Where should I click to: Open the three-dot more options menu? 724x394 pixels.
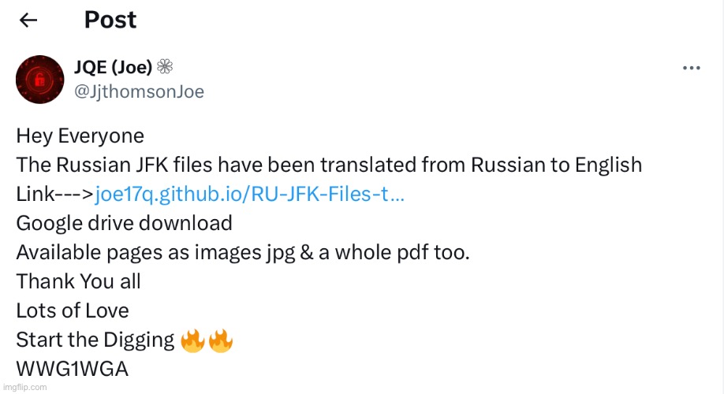(691, 69)
